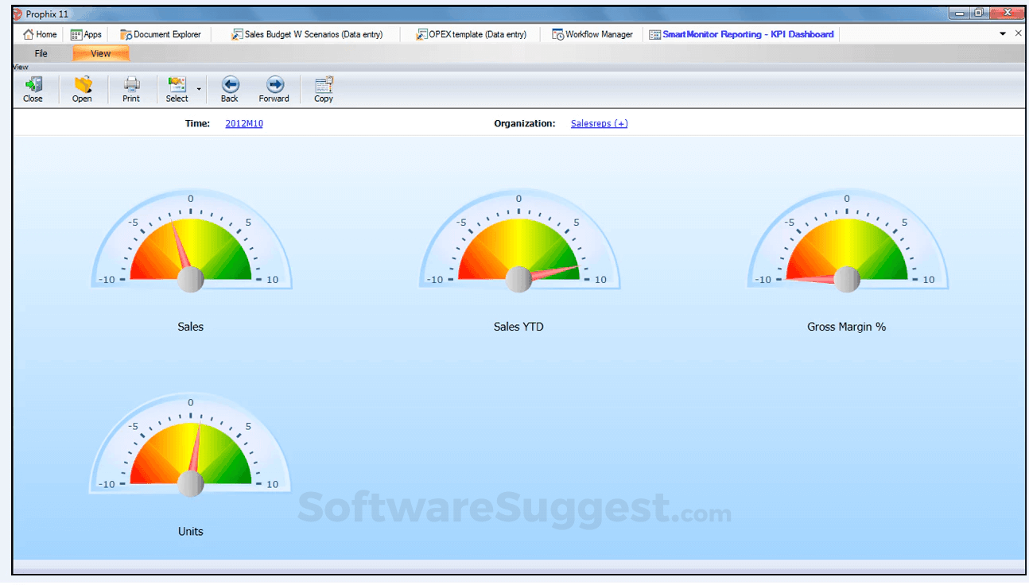Open the SmartMonitor Reporting KPI Dashboard
Screen dimensions: 1029x585
(741, 34)
